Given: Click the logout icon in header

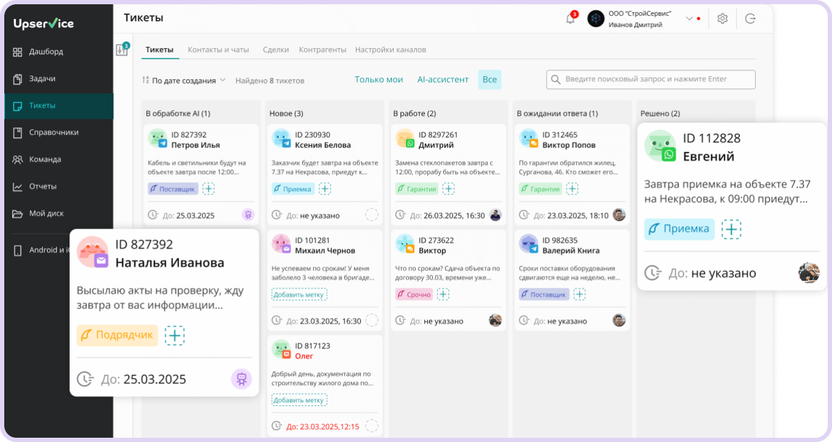Looking at the screenshot, I should [750, 19].
